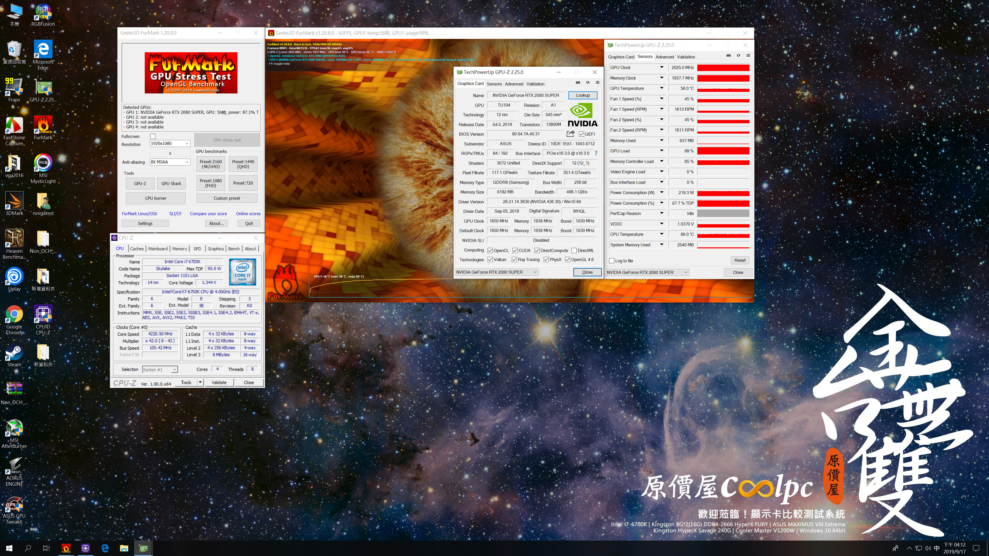Toggle the DirectCompute checkbox in GPU-Z

coord(537,250)
